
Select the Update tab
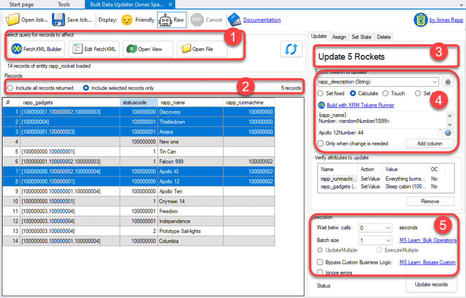tap(319, 36)
